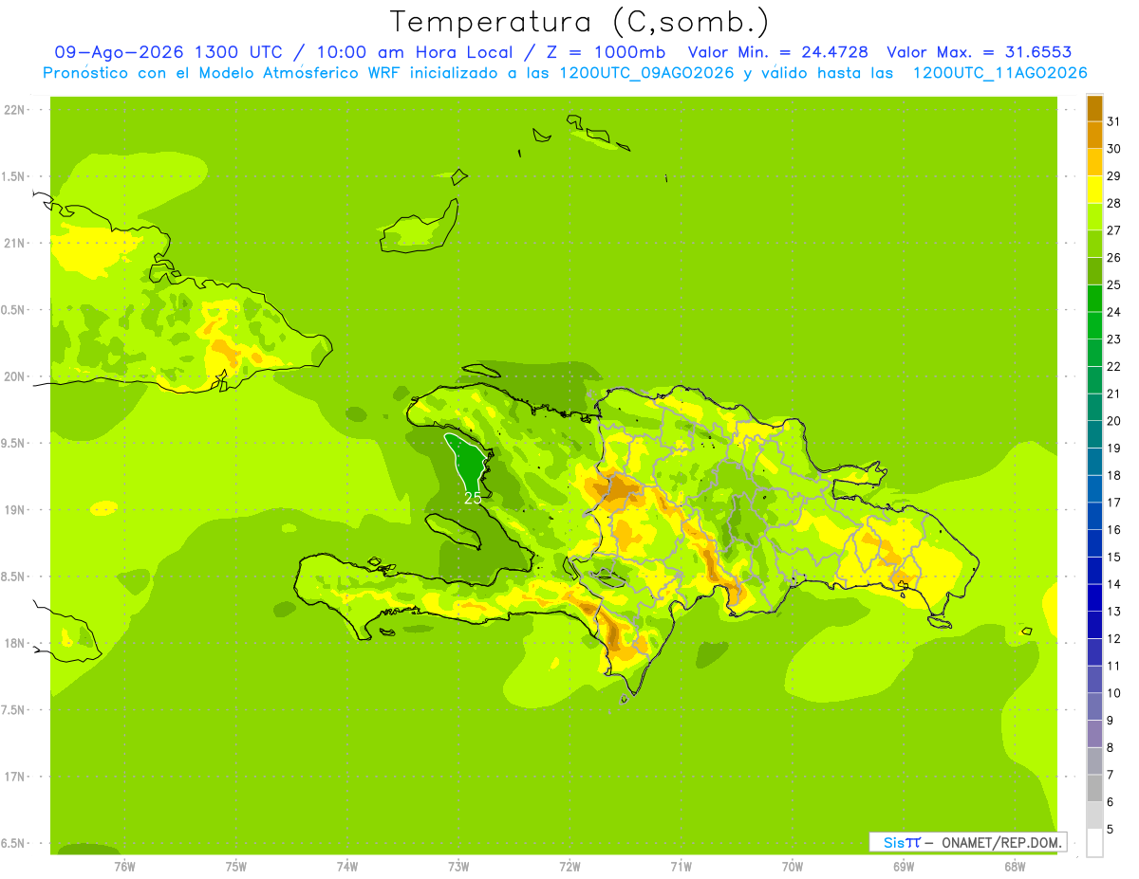
Task: Click colorbar label 10
Action: (x=1114, y=693)
